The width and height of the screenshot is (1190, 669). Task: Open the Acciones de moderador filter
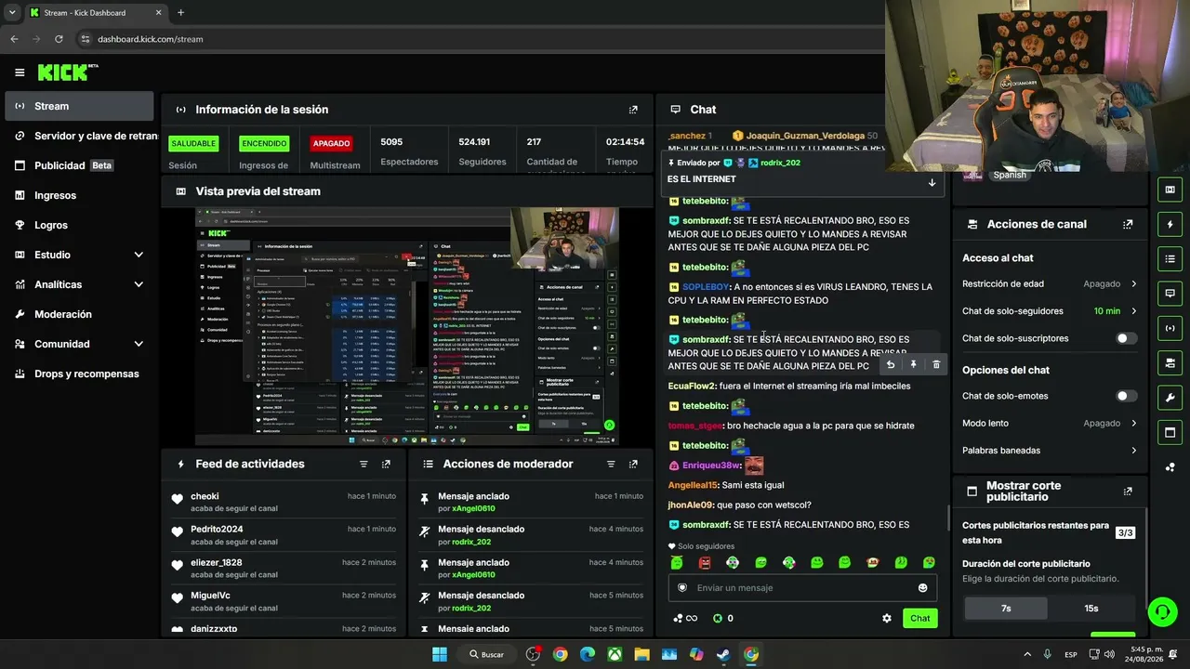[611, 464]
